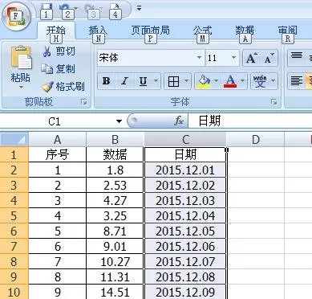Viewport: 312px width, 299px height.
Task: Expand the phonetic guide dropdown arrow
Action: pos(274,81)
